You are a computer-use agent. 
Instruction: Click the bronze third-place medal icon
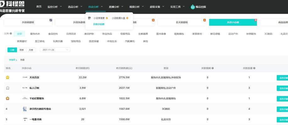click(8, 98)
